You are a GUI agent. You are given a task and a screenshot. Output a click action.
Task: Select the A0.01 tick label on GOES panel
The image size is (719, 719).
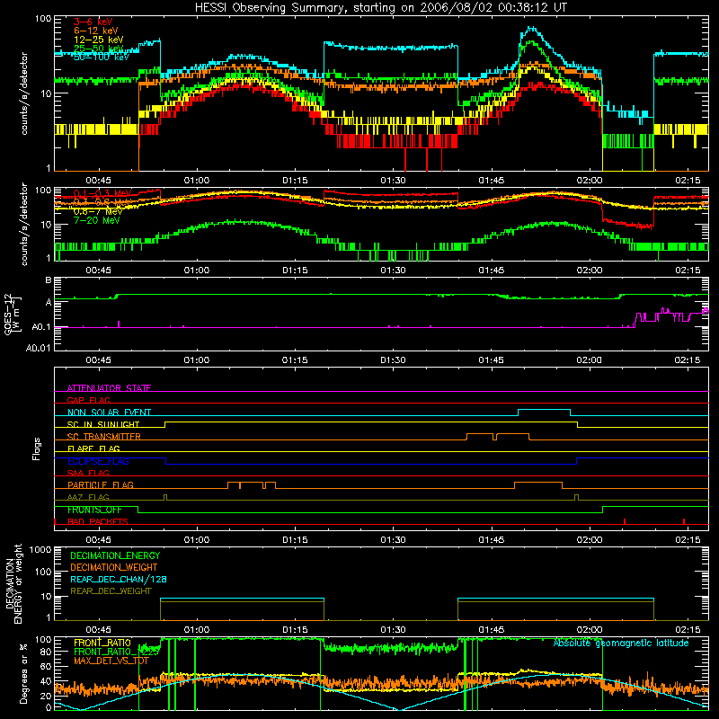click(x=38, y=348)
